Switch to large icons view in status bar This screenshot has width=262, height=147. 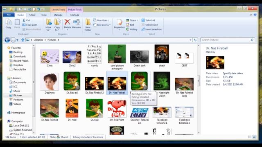point(255,137)
